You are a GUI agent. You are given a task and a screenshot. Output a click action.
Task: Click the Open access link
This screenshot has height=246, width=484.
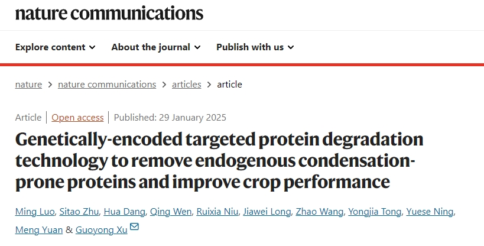pyautogui.click(x=77, y=118)
